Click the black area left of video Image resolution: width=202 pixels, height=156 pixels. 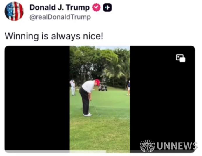click(37, 98)
